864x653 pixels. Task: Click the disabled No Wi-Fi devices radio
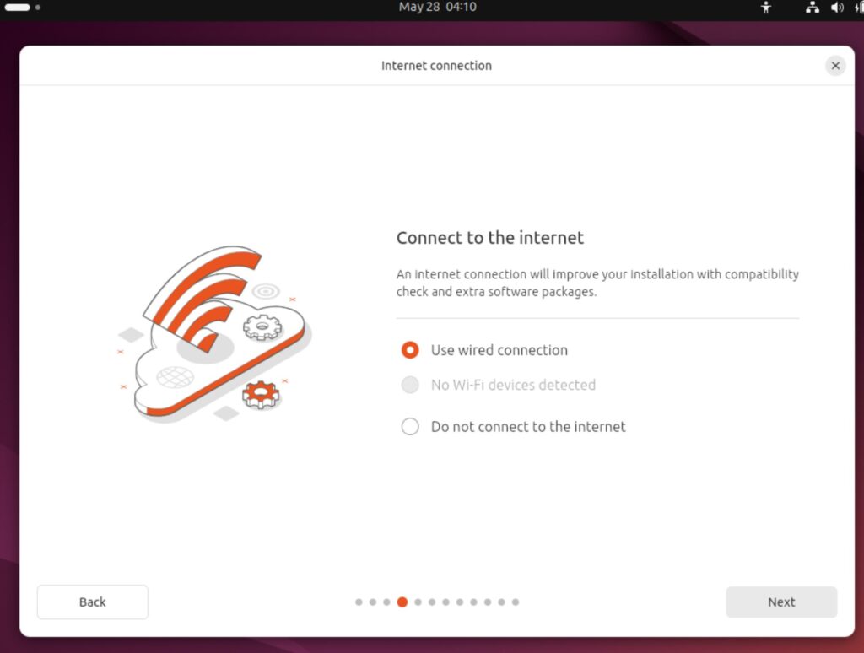[x=410, y=385]
